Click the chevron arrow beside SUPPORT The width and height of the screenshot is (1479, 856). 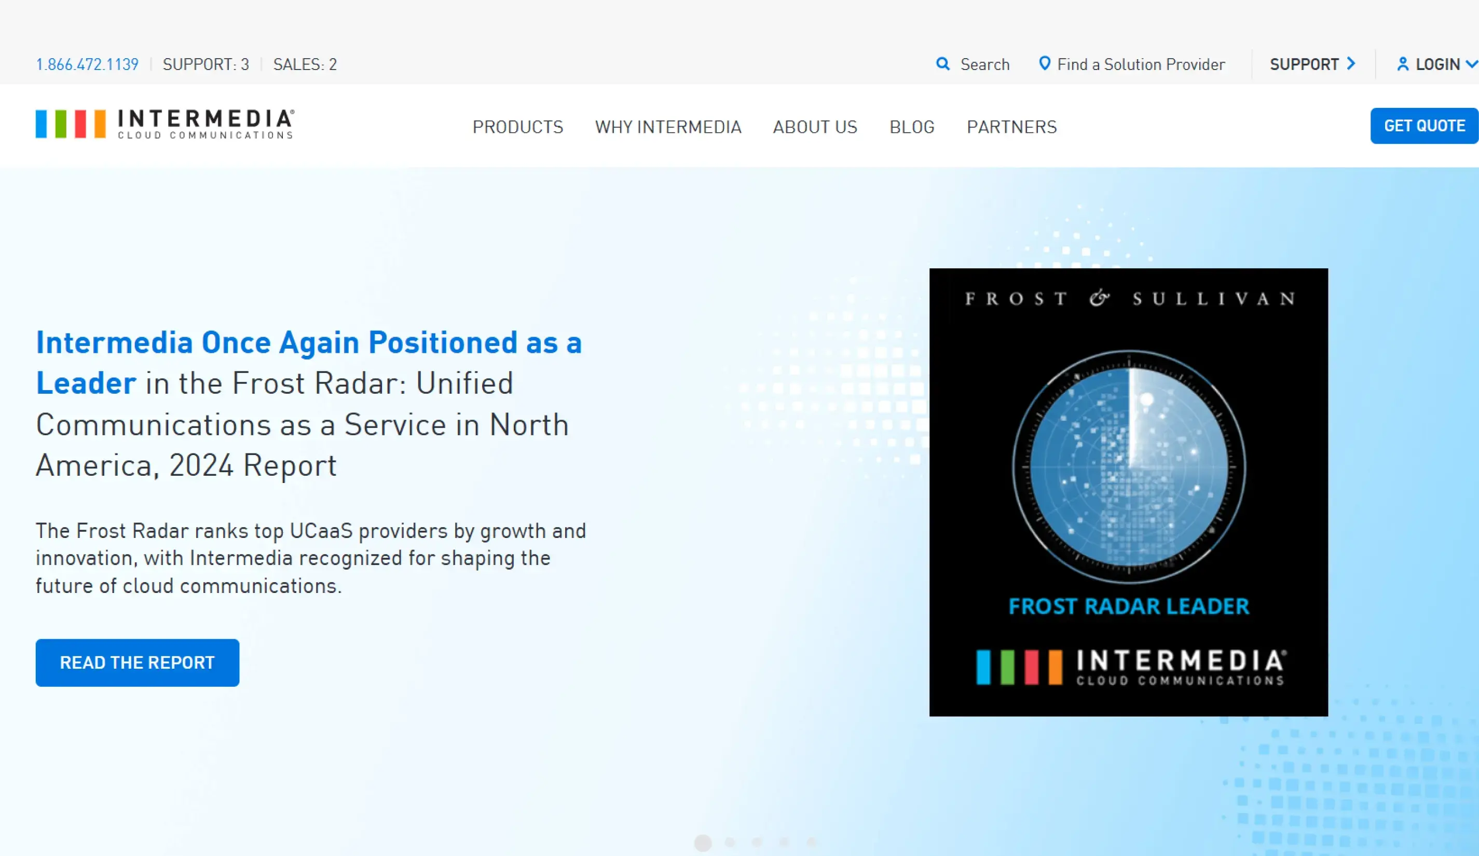pyautogui.click(x=1351, y=63)
